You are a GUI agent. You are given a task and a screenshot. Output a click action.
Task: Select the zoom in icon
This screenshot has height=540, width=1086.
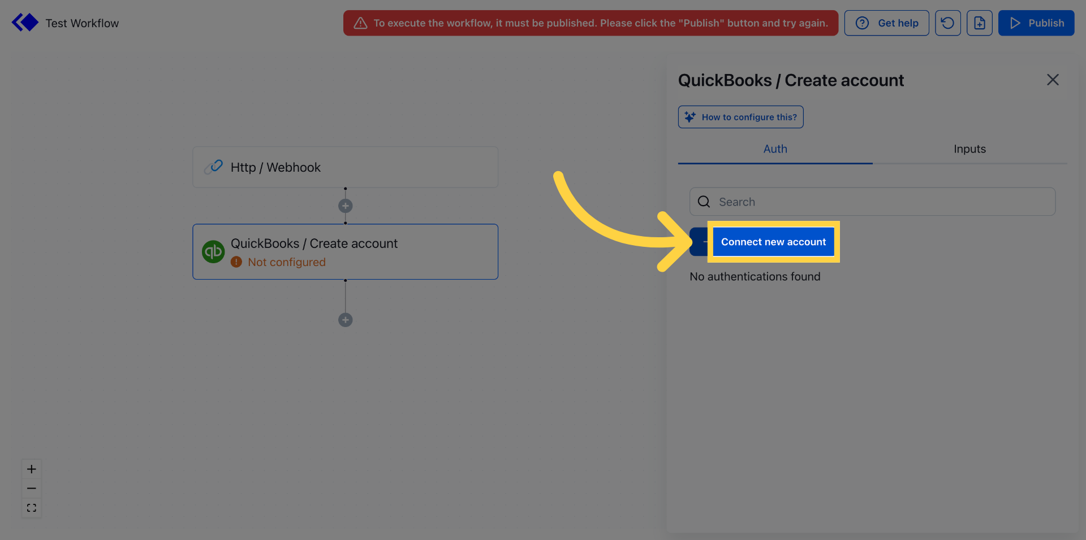click(31, 469)
